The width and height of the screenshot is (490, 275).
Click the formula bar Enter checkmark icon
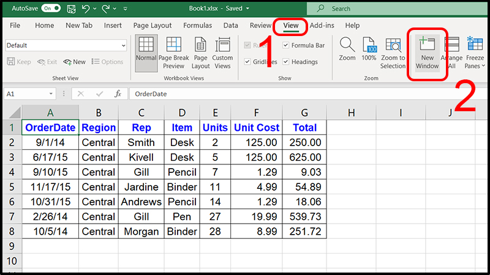[99, 94]
